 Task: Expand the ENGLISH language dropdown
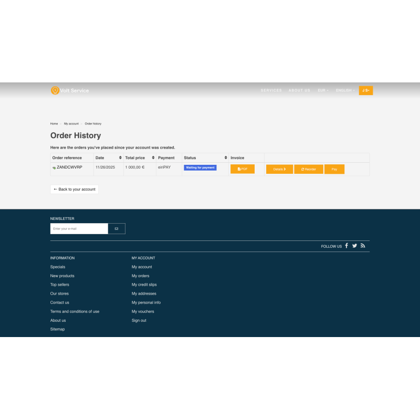pyautogui.click(x=345, y=90)
